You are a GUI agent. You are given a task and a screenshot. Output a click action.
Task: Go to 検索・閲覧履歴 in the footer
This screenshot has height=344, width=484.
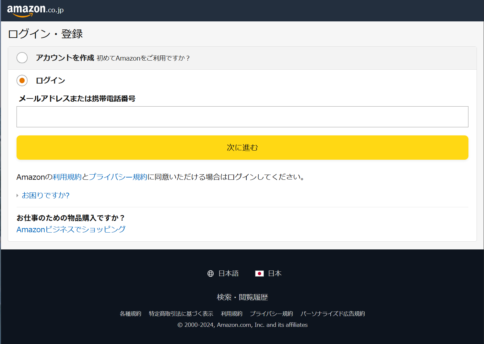coord(242,297)
